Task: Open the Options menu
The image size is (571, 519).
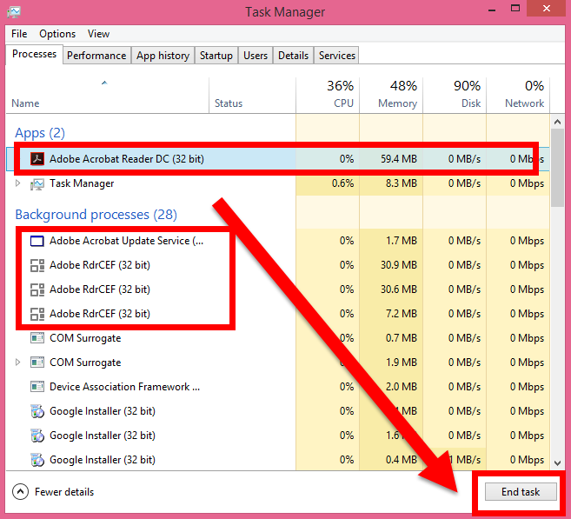Action: click(x=57, y=34)
